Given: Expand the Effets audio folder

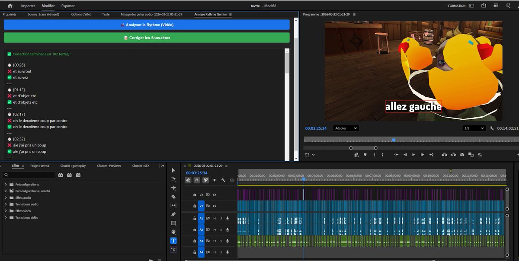Looking at the screenshot, I should pos(6,197).
